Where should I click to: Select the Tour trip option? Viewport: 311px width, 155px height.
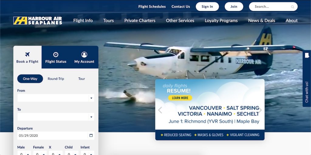tap(81, 79)
